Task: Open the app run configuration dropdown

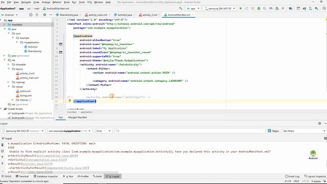Action: tap(193, 8)
